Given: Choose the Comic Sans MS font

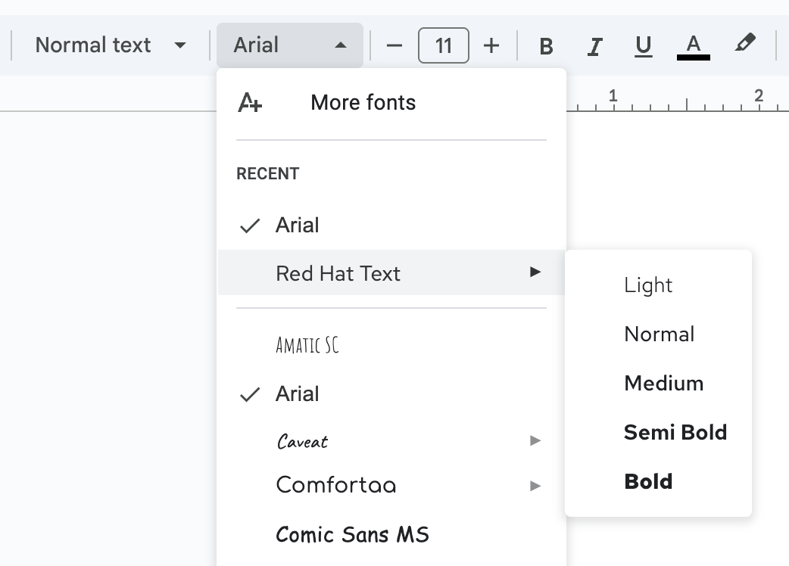Looking at the screenshot, I should 391,534.
